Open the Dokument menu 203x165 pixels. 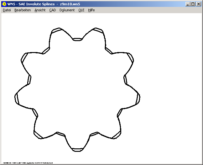point(67,10)
